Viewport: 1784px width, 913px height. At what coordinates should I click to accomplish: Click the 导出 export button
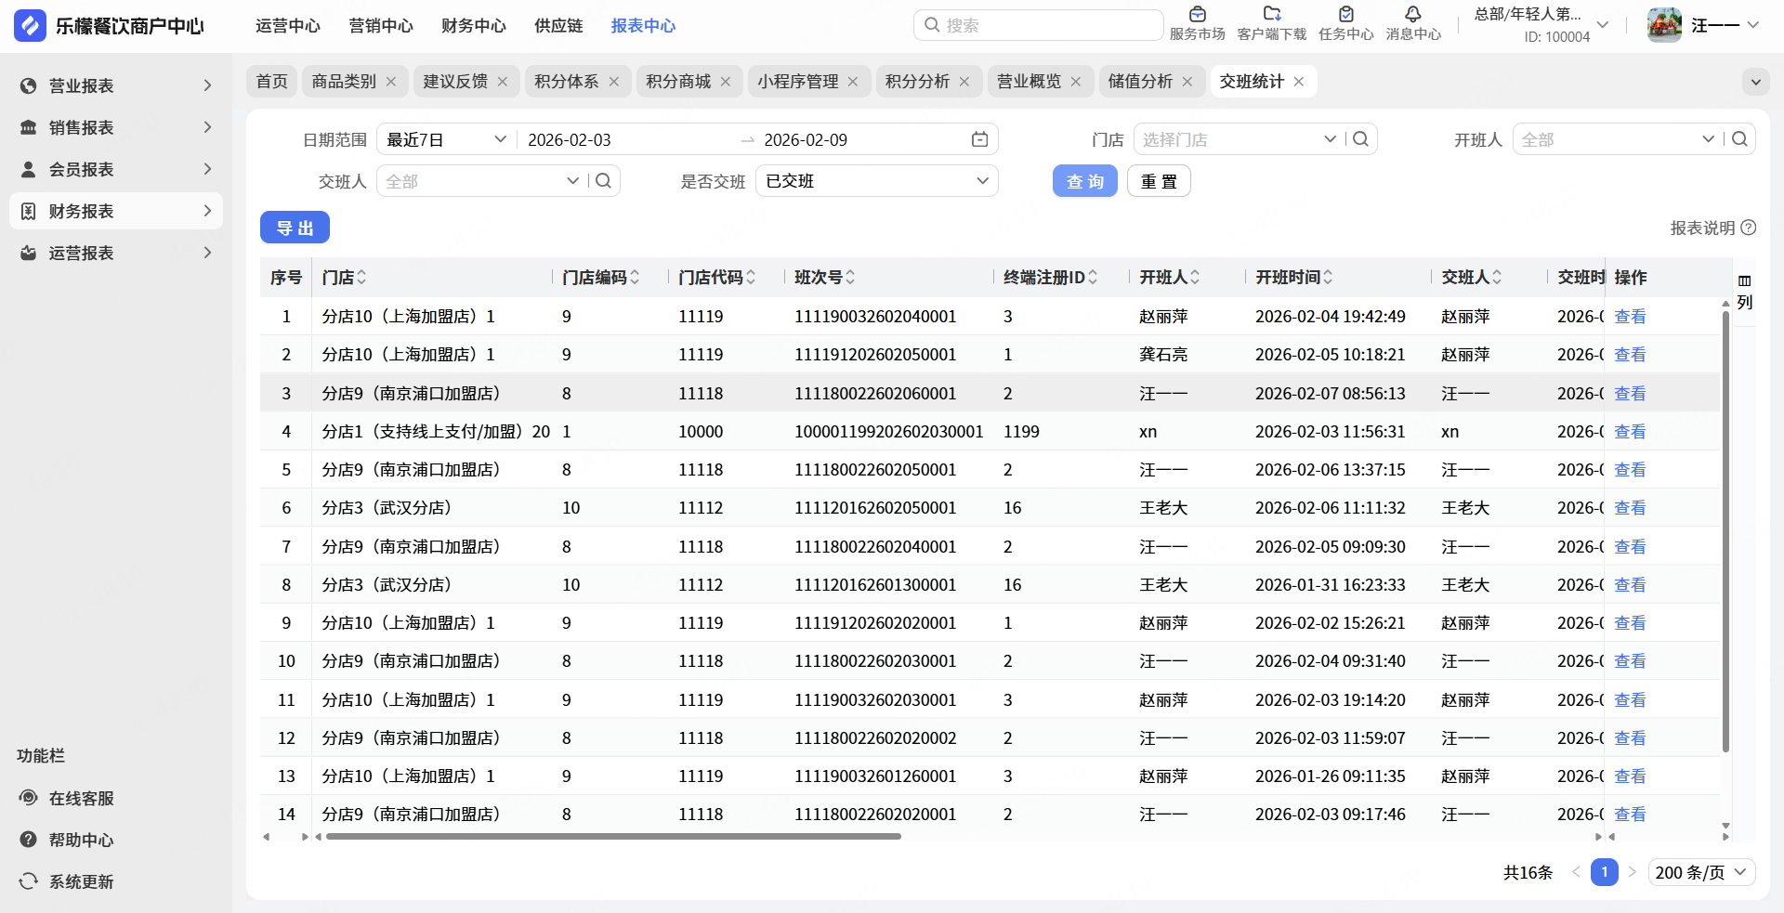295,228
